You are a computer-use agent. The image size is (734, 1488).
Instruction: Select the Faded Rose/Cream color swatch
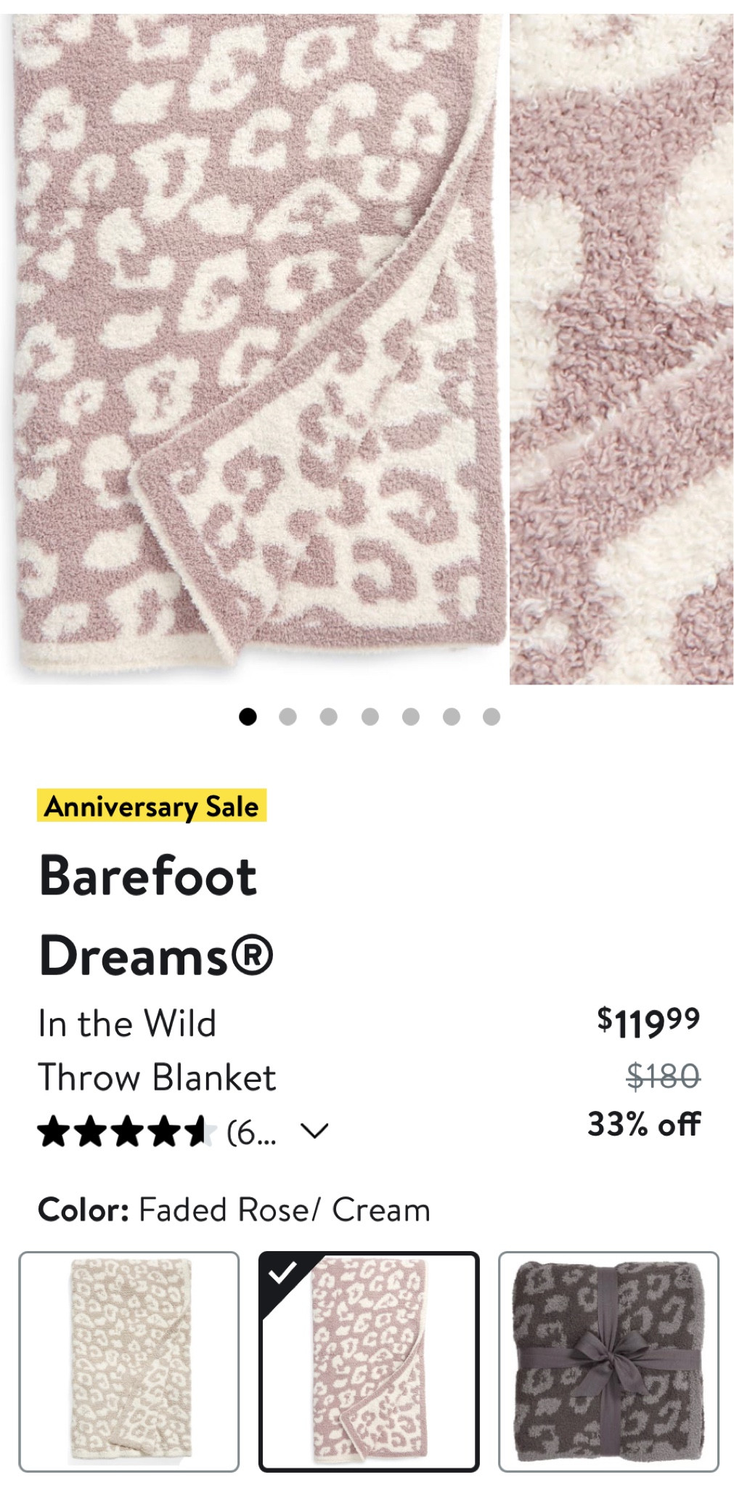(x=369, y=1362)
